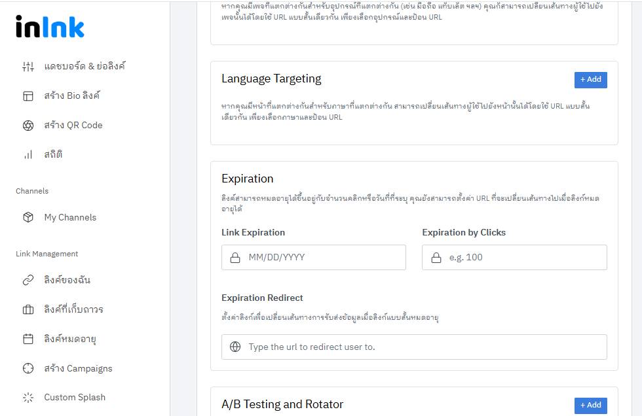This screenshot has width=642, height=416.
Task: Click the Channels section label
Action: click(x=32, y=191)
